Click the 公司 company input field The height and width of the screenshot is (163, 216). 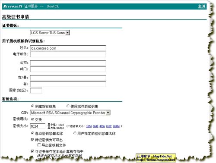(68, 63)
